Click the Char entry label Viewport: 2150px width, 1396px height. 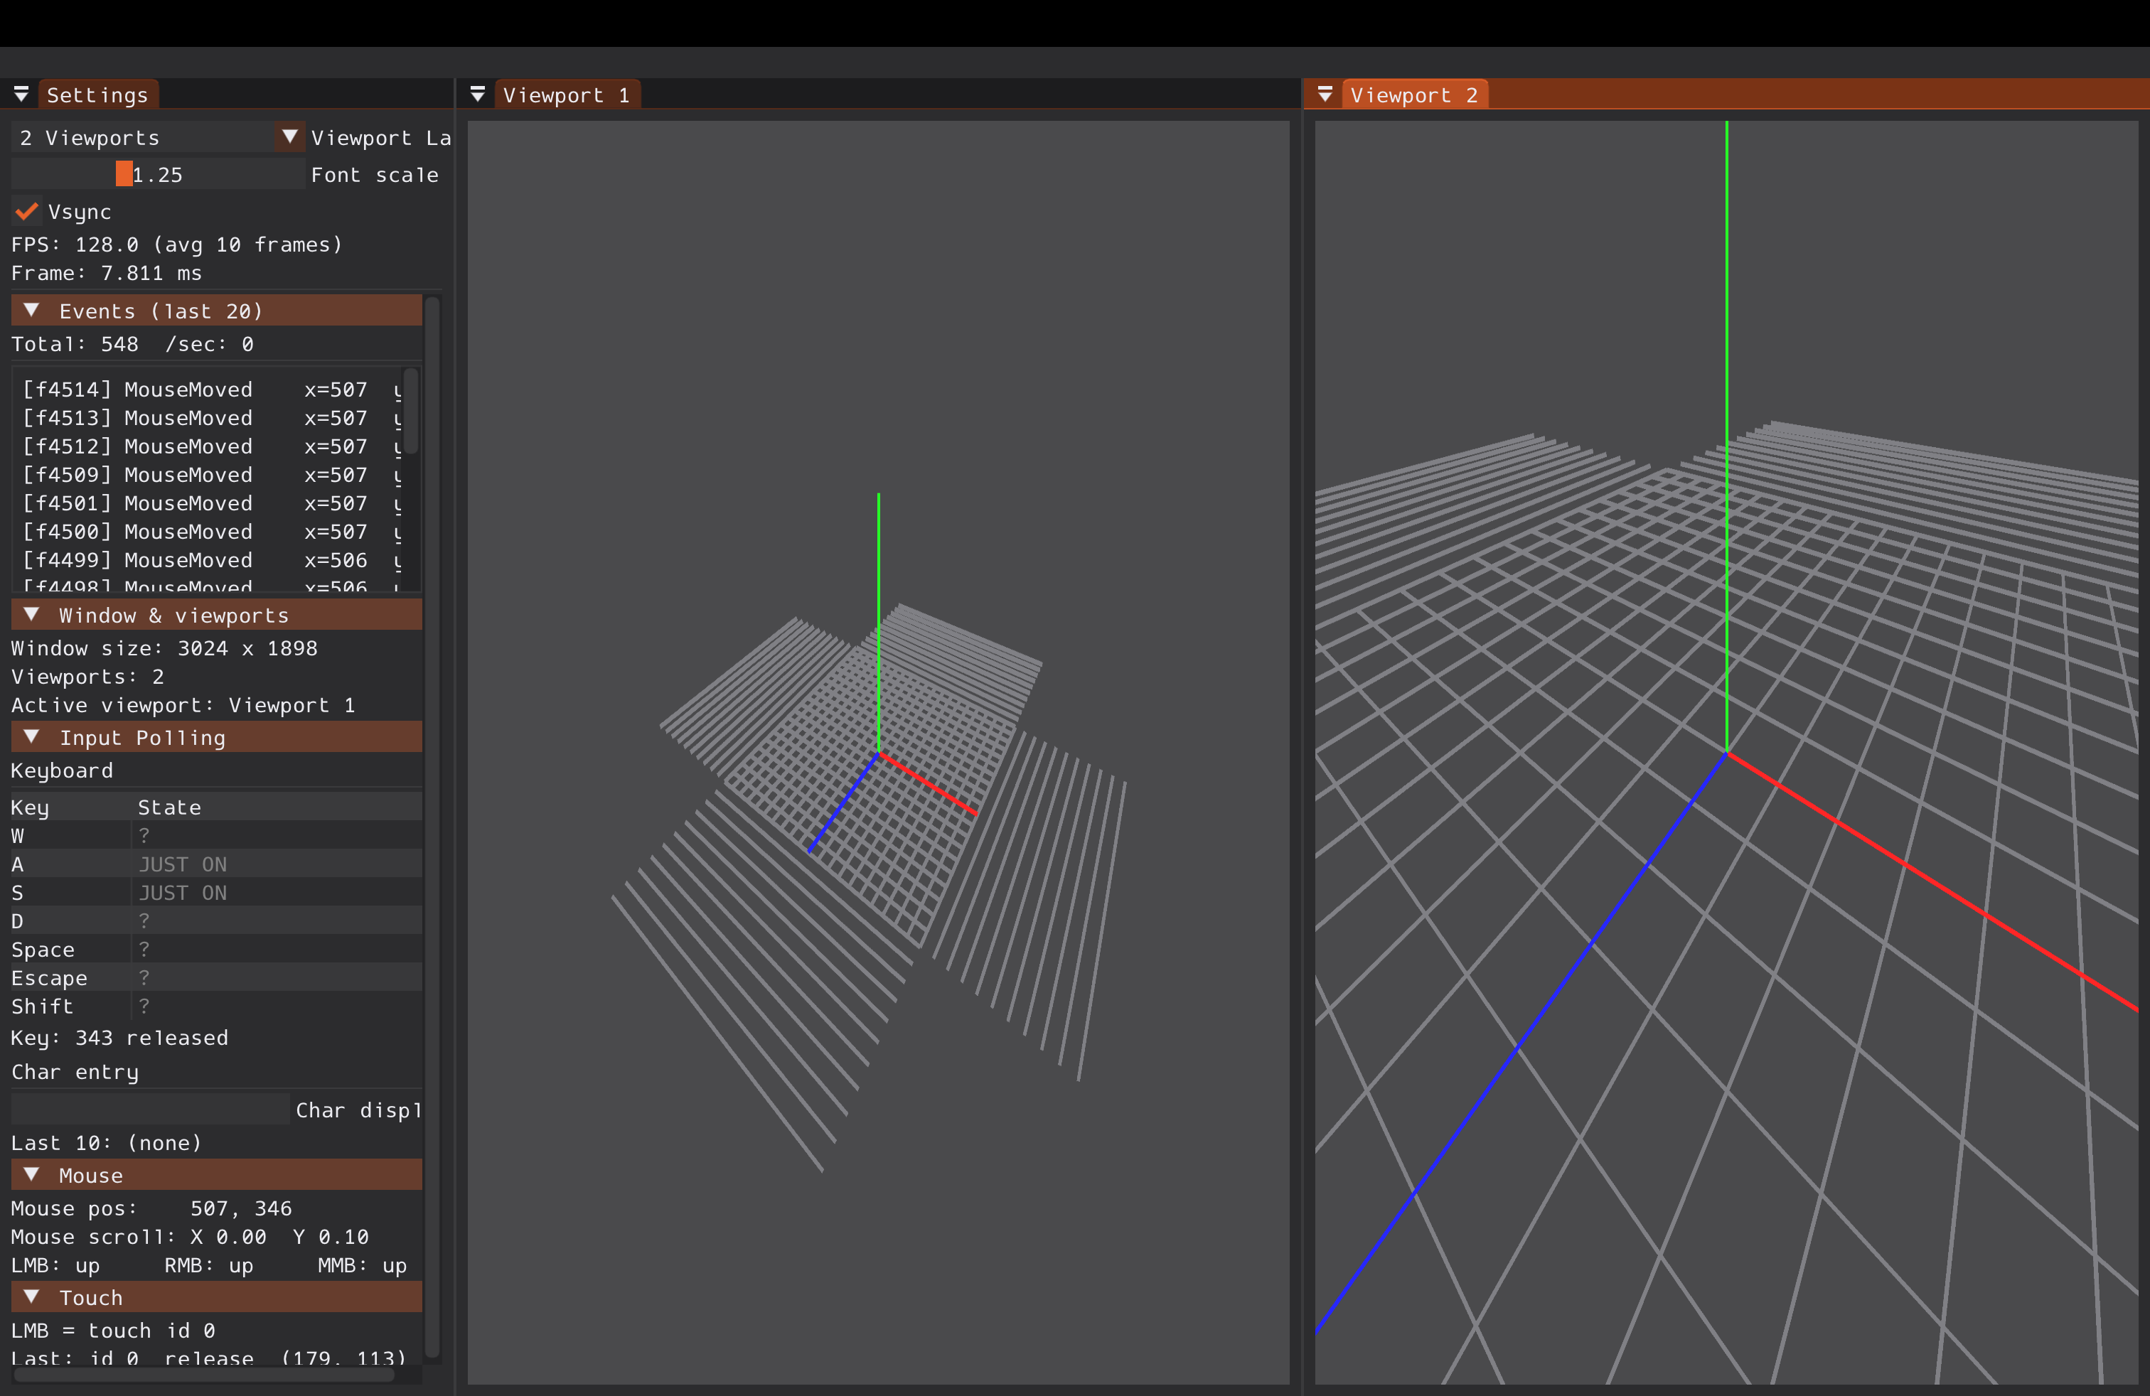75,1072
